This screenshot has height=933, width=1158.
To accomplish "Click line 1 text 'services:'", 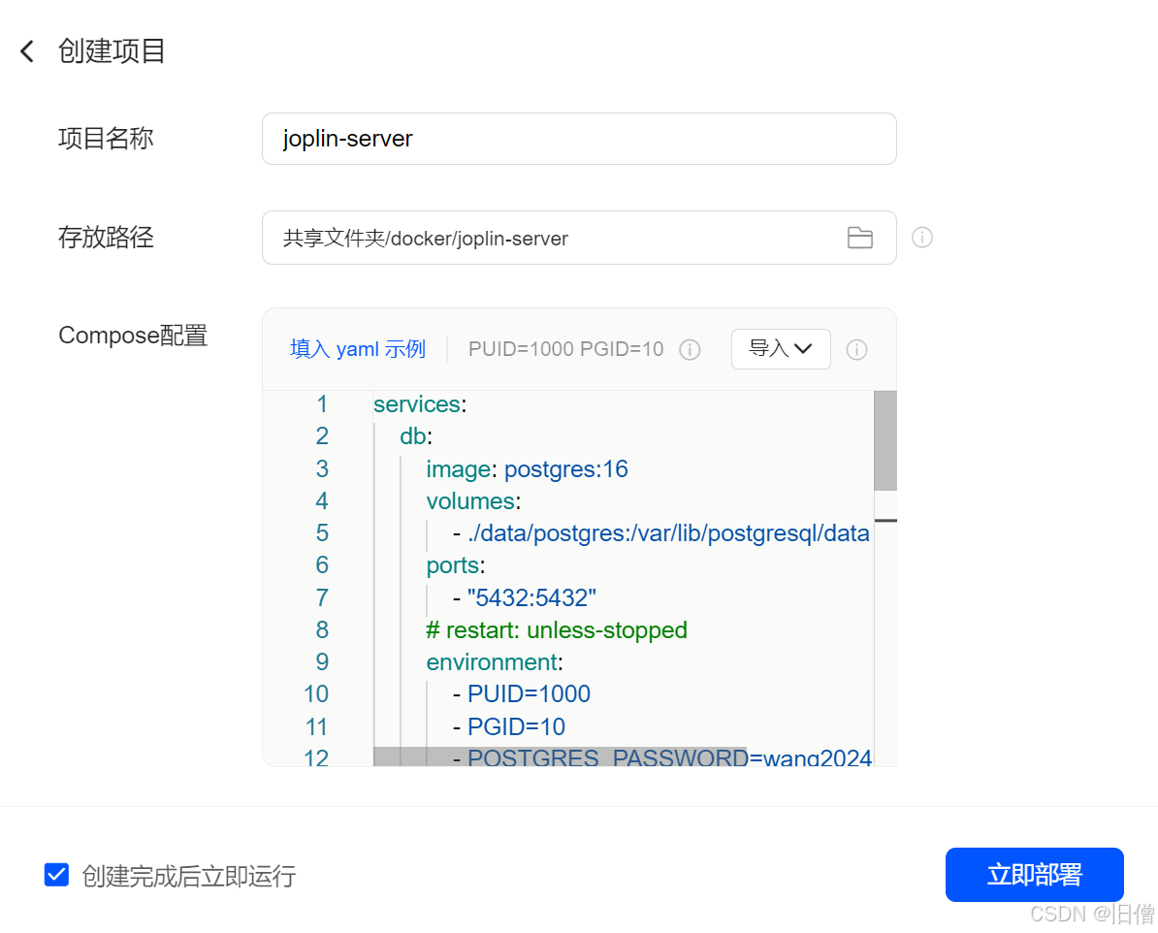I will 420,404.
